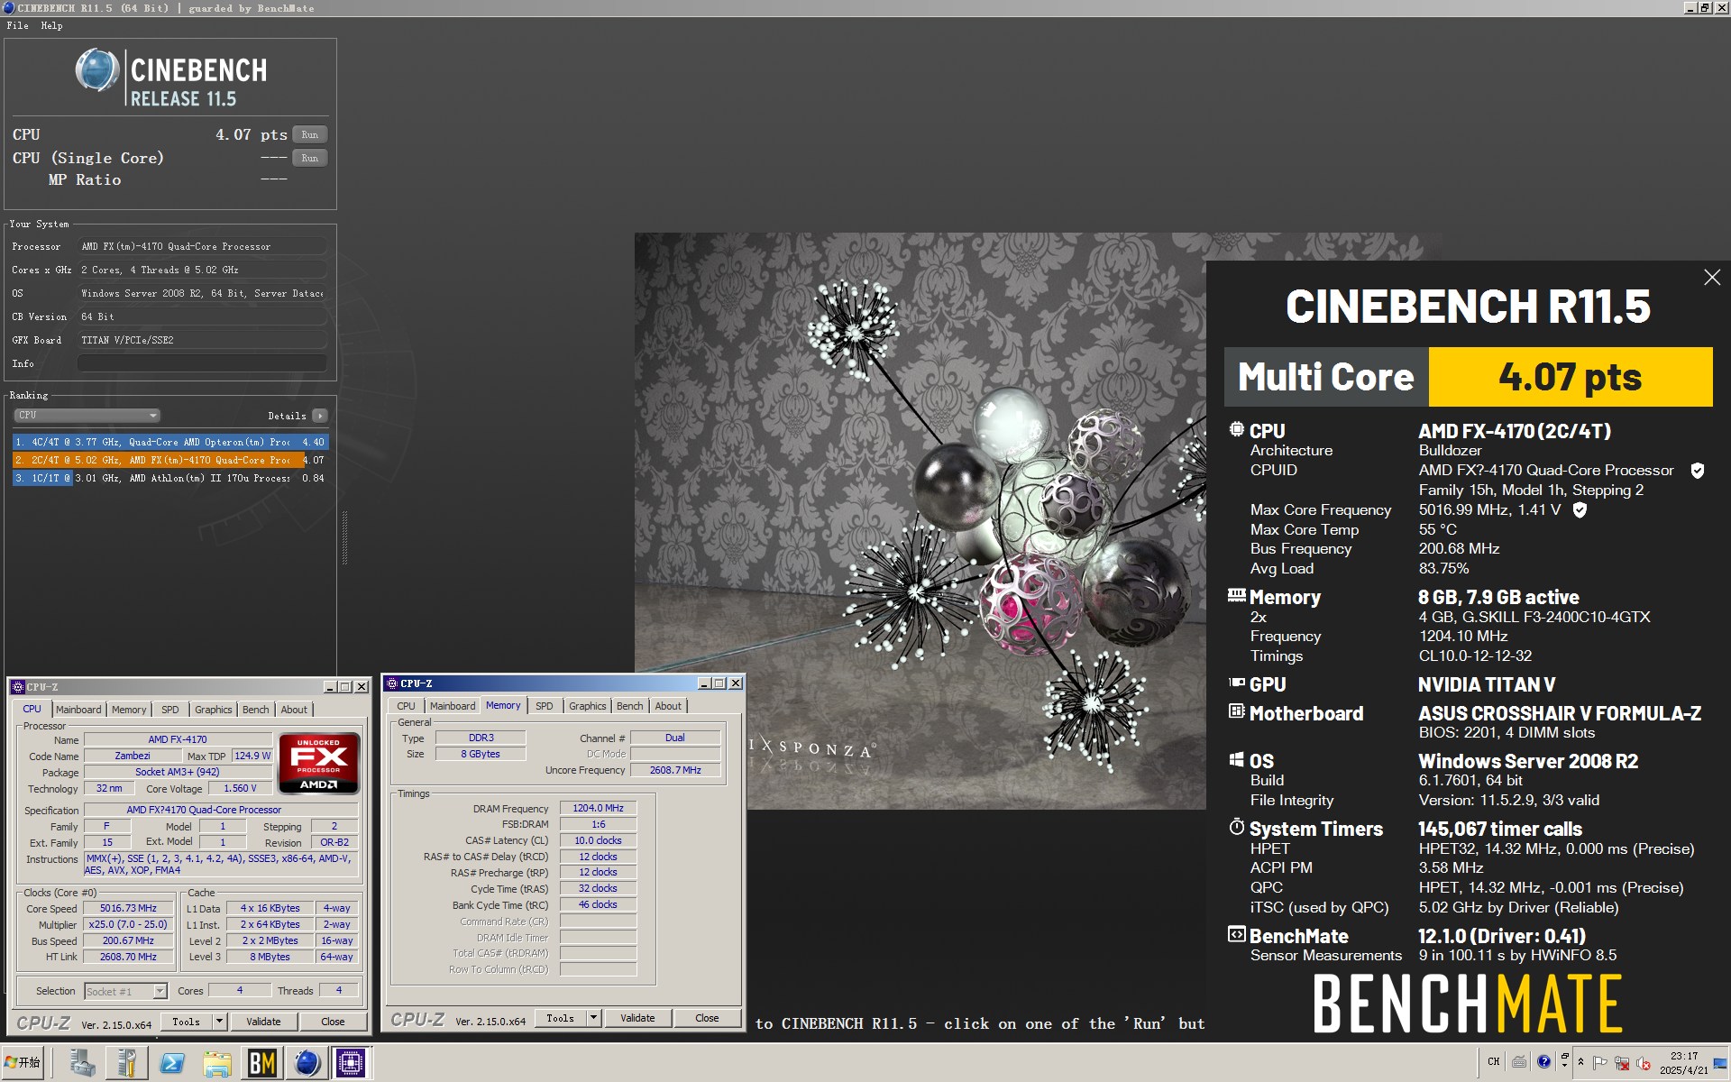Click the Details arrow button in Ranking
This screenshot has height=1082, width=1731.
pyautogui.click(x=320, y=416)
